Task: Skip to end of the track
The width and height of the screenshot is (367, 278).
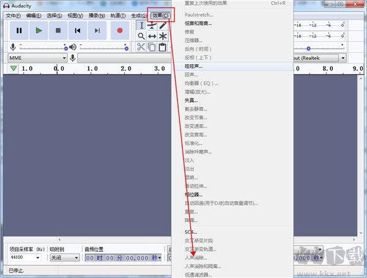Action: coord(97,31)
